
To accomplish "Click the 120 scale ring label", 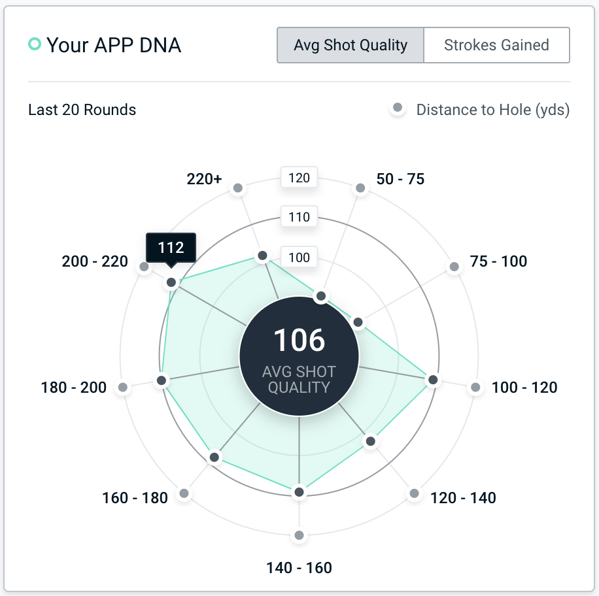I will click(x=299, y=178).
